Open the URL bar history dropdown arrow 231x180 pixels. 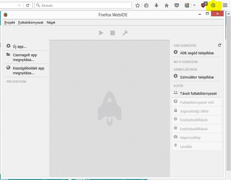point(19,5)
